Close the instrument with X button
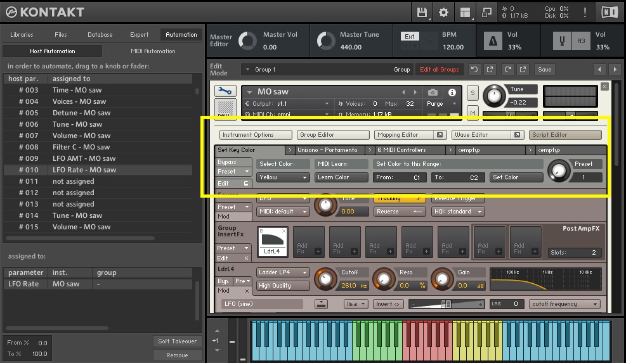 point(604,87)
